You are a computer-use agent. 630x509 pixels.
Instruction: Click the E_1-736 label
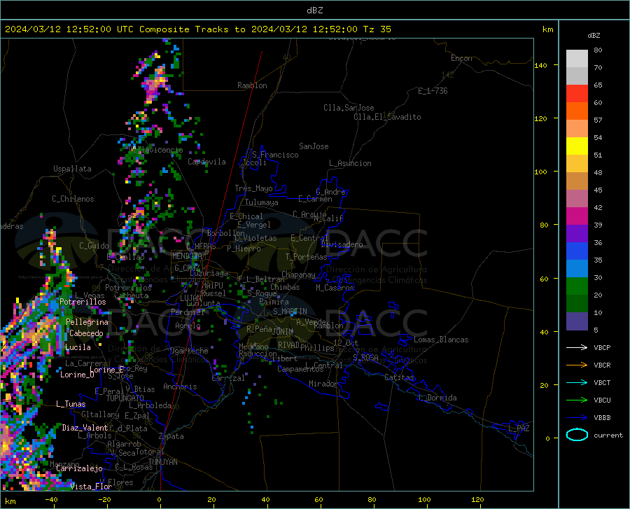[433, 91]
